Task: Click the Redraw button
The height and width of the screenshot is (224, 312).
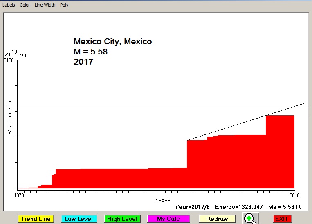Action: pos(217,219)
